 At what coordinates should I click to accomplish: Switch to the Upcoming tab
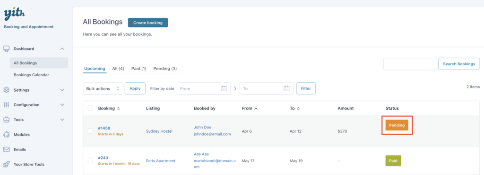click(x=95, y=69)
